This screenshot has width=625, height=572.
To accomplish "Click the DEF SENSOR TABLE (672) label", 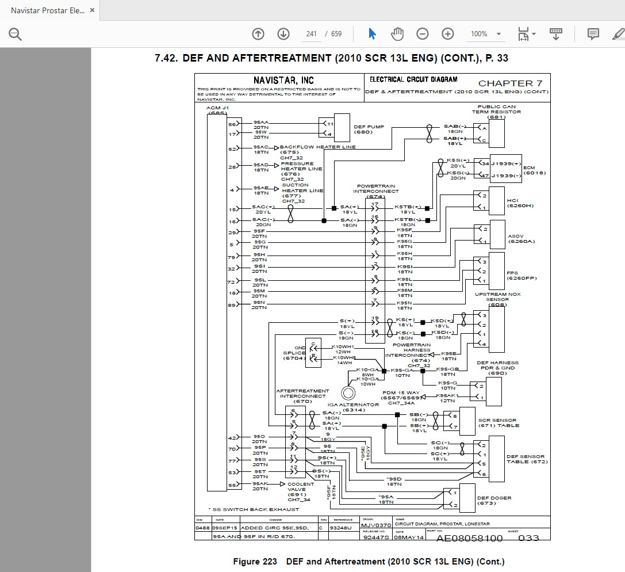I will [527, 459].
